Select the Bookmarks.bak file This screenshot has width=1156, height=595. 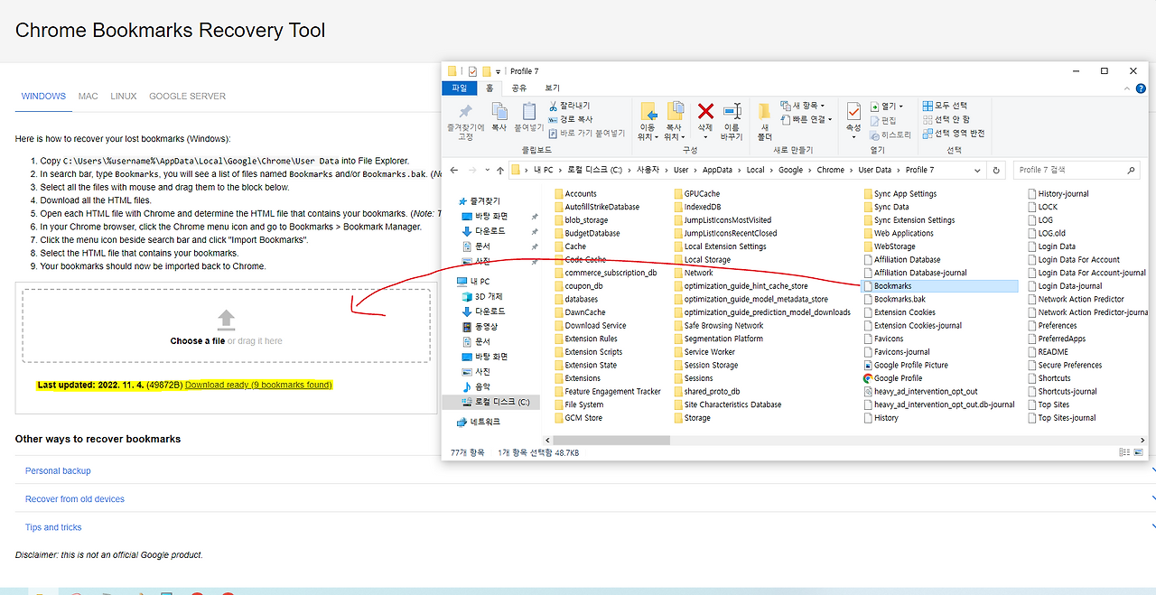893,299
